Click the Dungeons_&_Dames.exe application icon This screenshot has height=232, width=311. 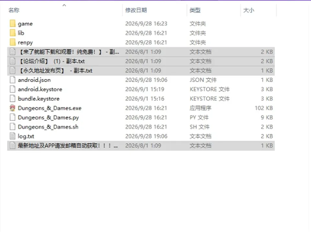tap(13, 108)
